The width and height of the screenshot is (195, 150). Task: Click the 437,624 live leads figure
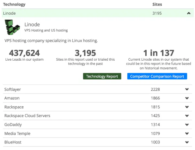[x=24, y=53]
